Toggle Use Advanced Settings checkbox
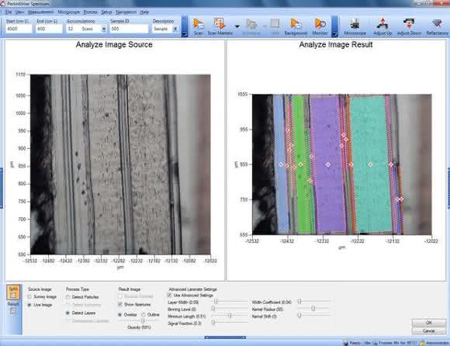Image resolution: width=450 pixels, height=346 pixels. (x=170, y=296)
